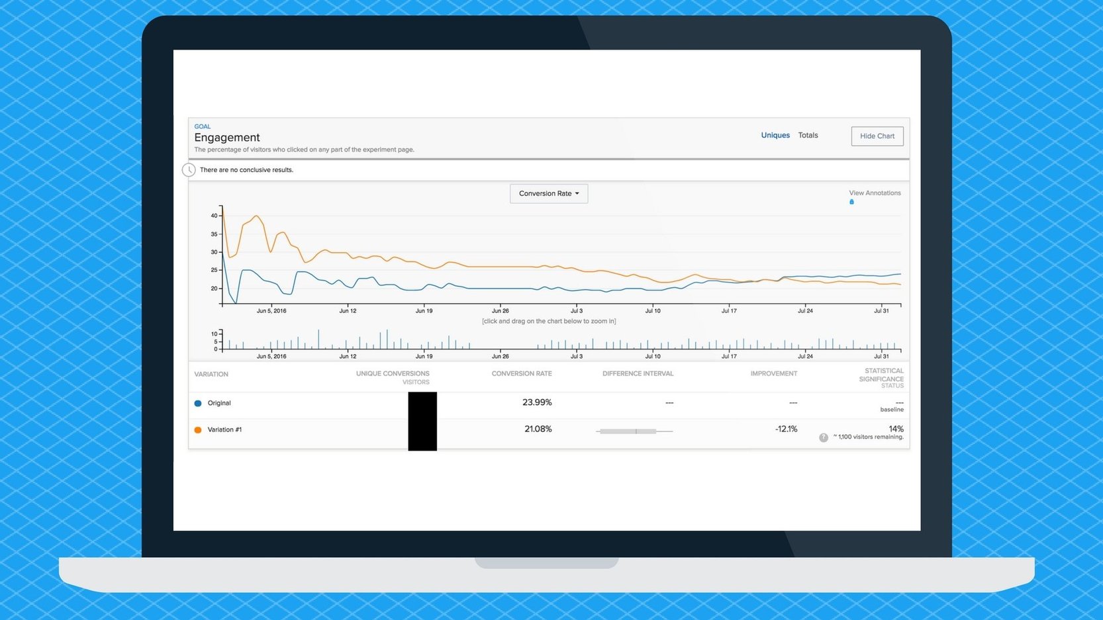Select the orange Variation #1 legend dot
The height and width of the screenshot is (620, 1103).
coord(197,429)
